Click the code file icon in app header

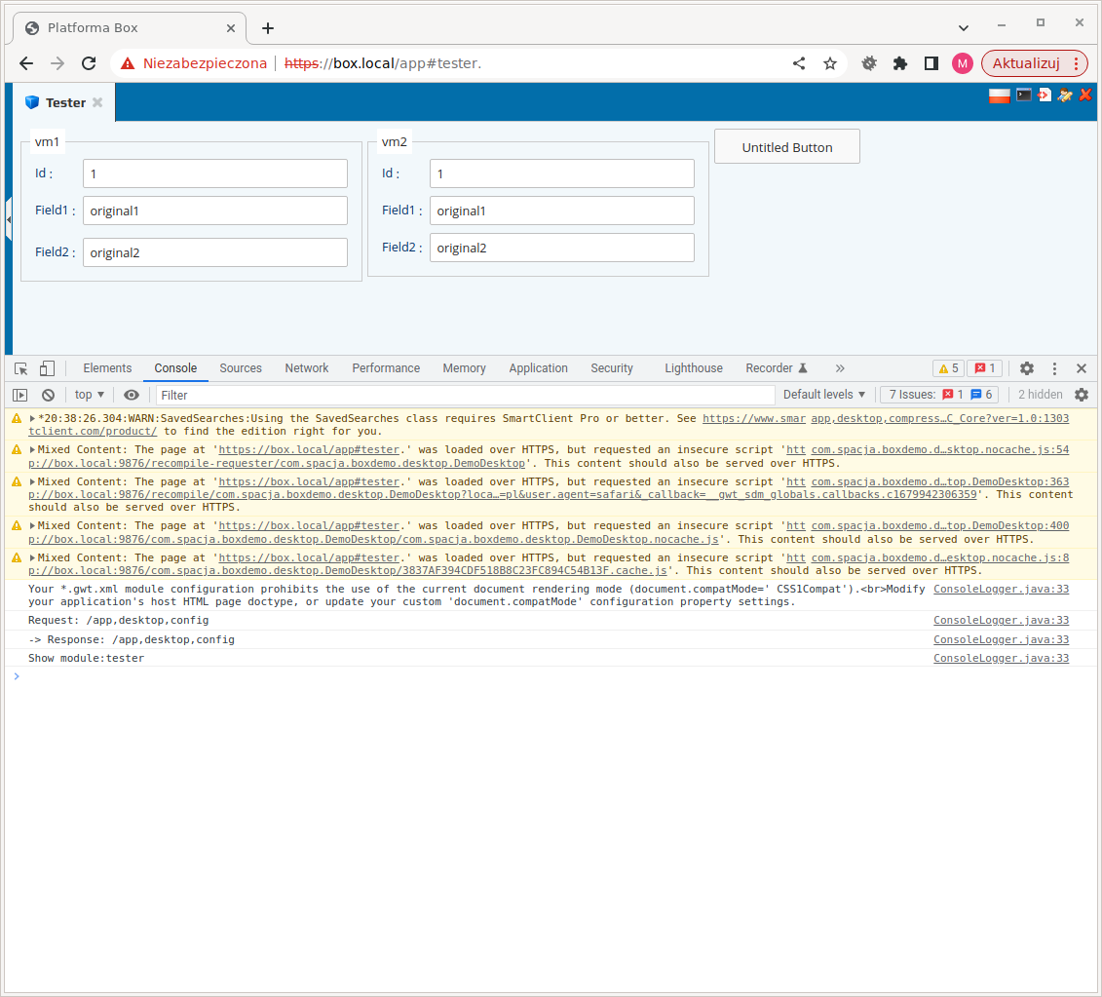(x=1045, y=96)
